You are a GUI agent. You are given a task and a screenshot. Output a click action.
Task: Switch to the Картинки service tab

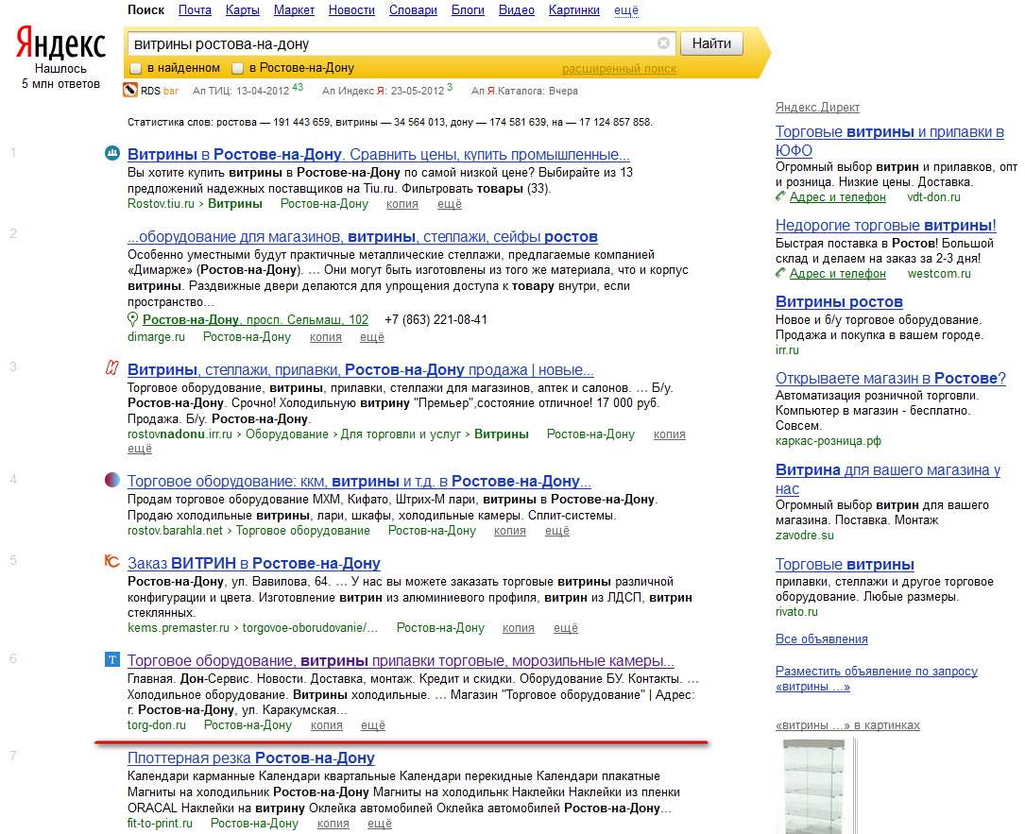pos(574,9)
